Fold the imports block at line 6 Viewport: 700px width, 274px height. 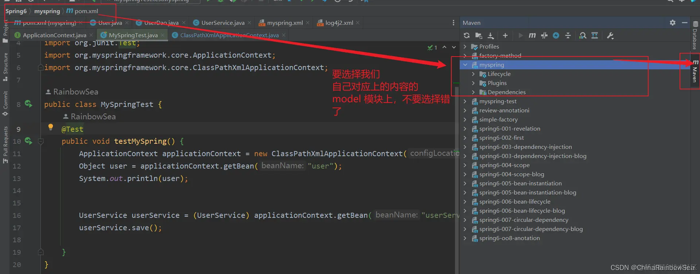click(41, 67)
